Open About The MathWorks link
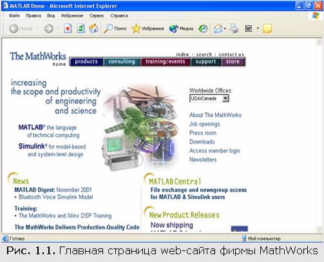The height and width of the screenshot is (262, 324). pos(215,115)
